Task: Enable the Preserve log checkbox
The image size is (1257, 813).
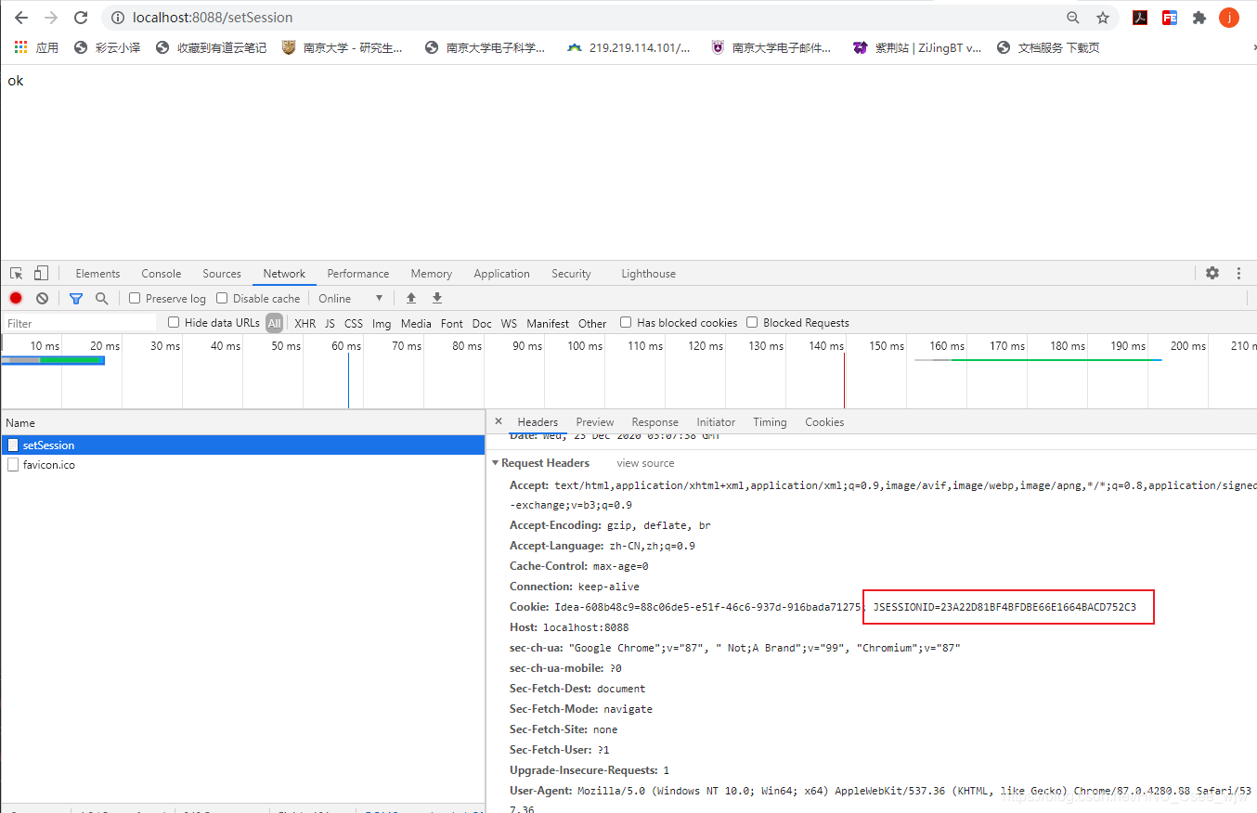Action: click(x=135, y=298)
